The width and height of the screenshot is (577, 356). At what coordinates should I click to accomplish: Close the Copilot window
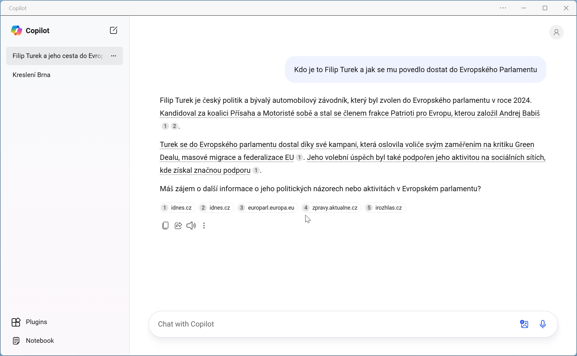pos(566,8)
